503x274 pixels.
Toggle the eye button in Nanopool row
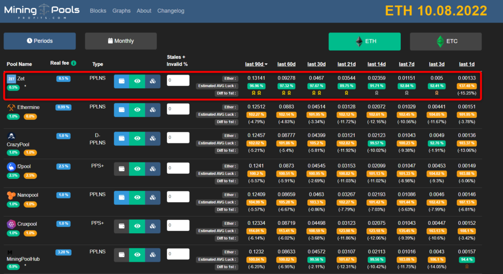pyautogui.click(x=137, y=197)
